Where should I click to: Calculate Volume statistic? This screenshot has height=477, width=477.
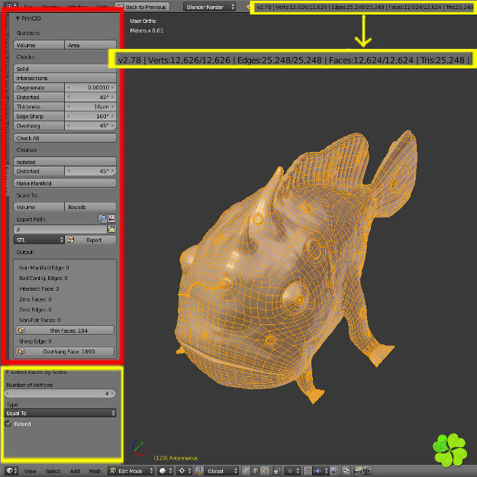click(39, 45)
